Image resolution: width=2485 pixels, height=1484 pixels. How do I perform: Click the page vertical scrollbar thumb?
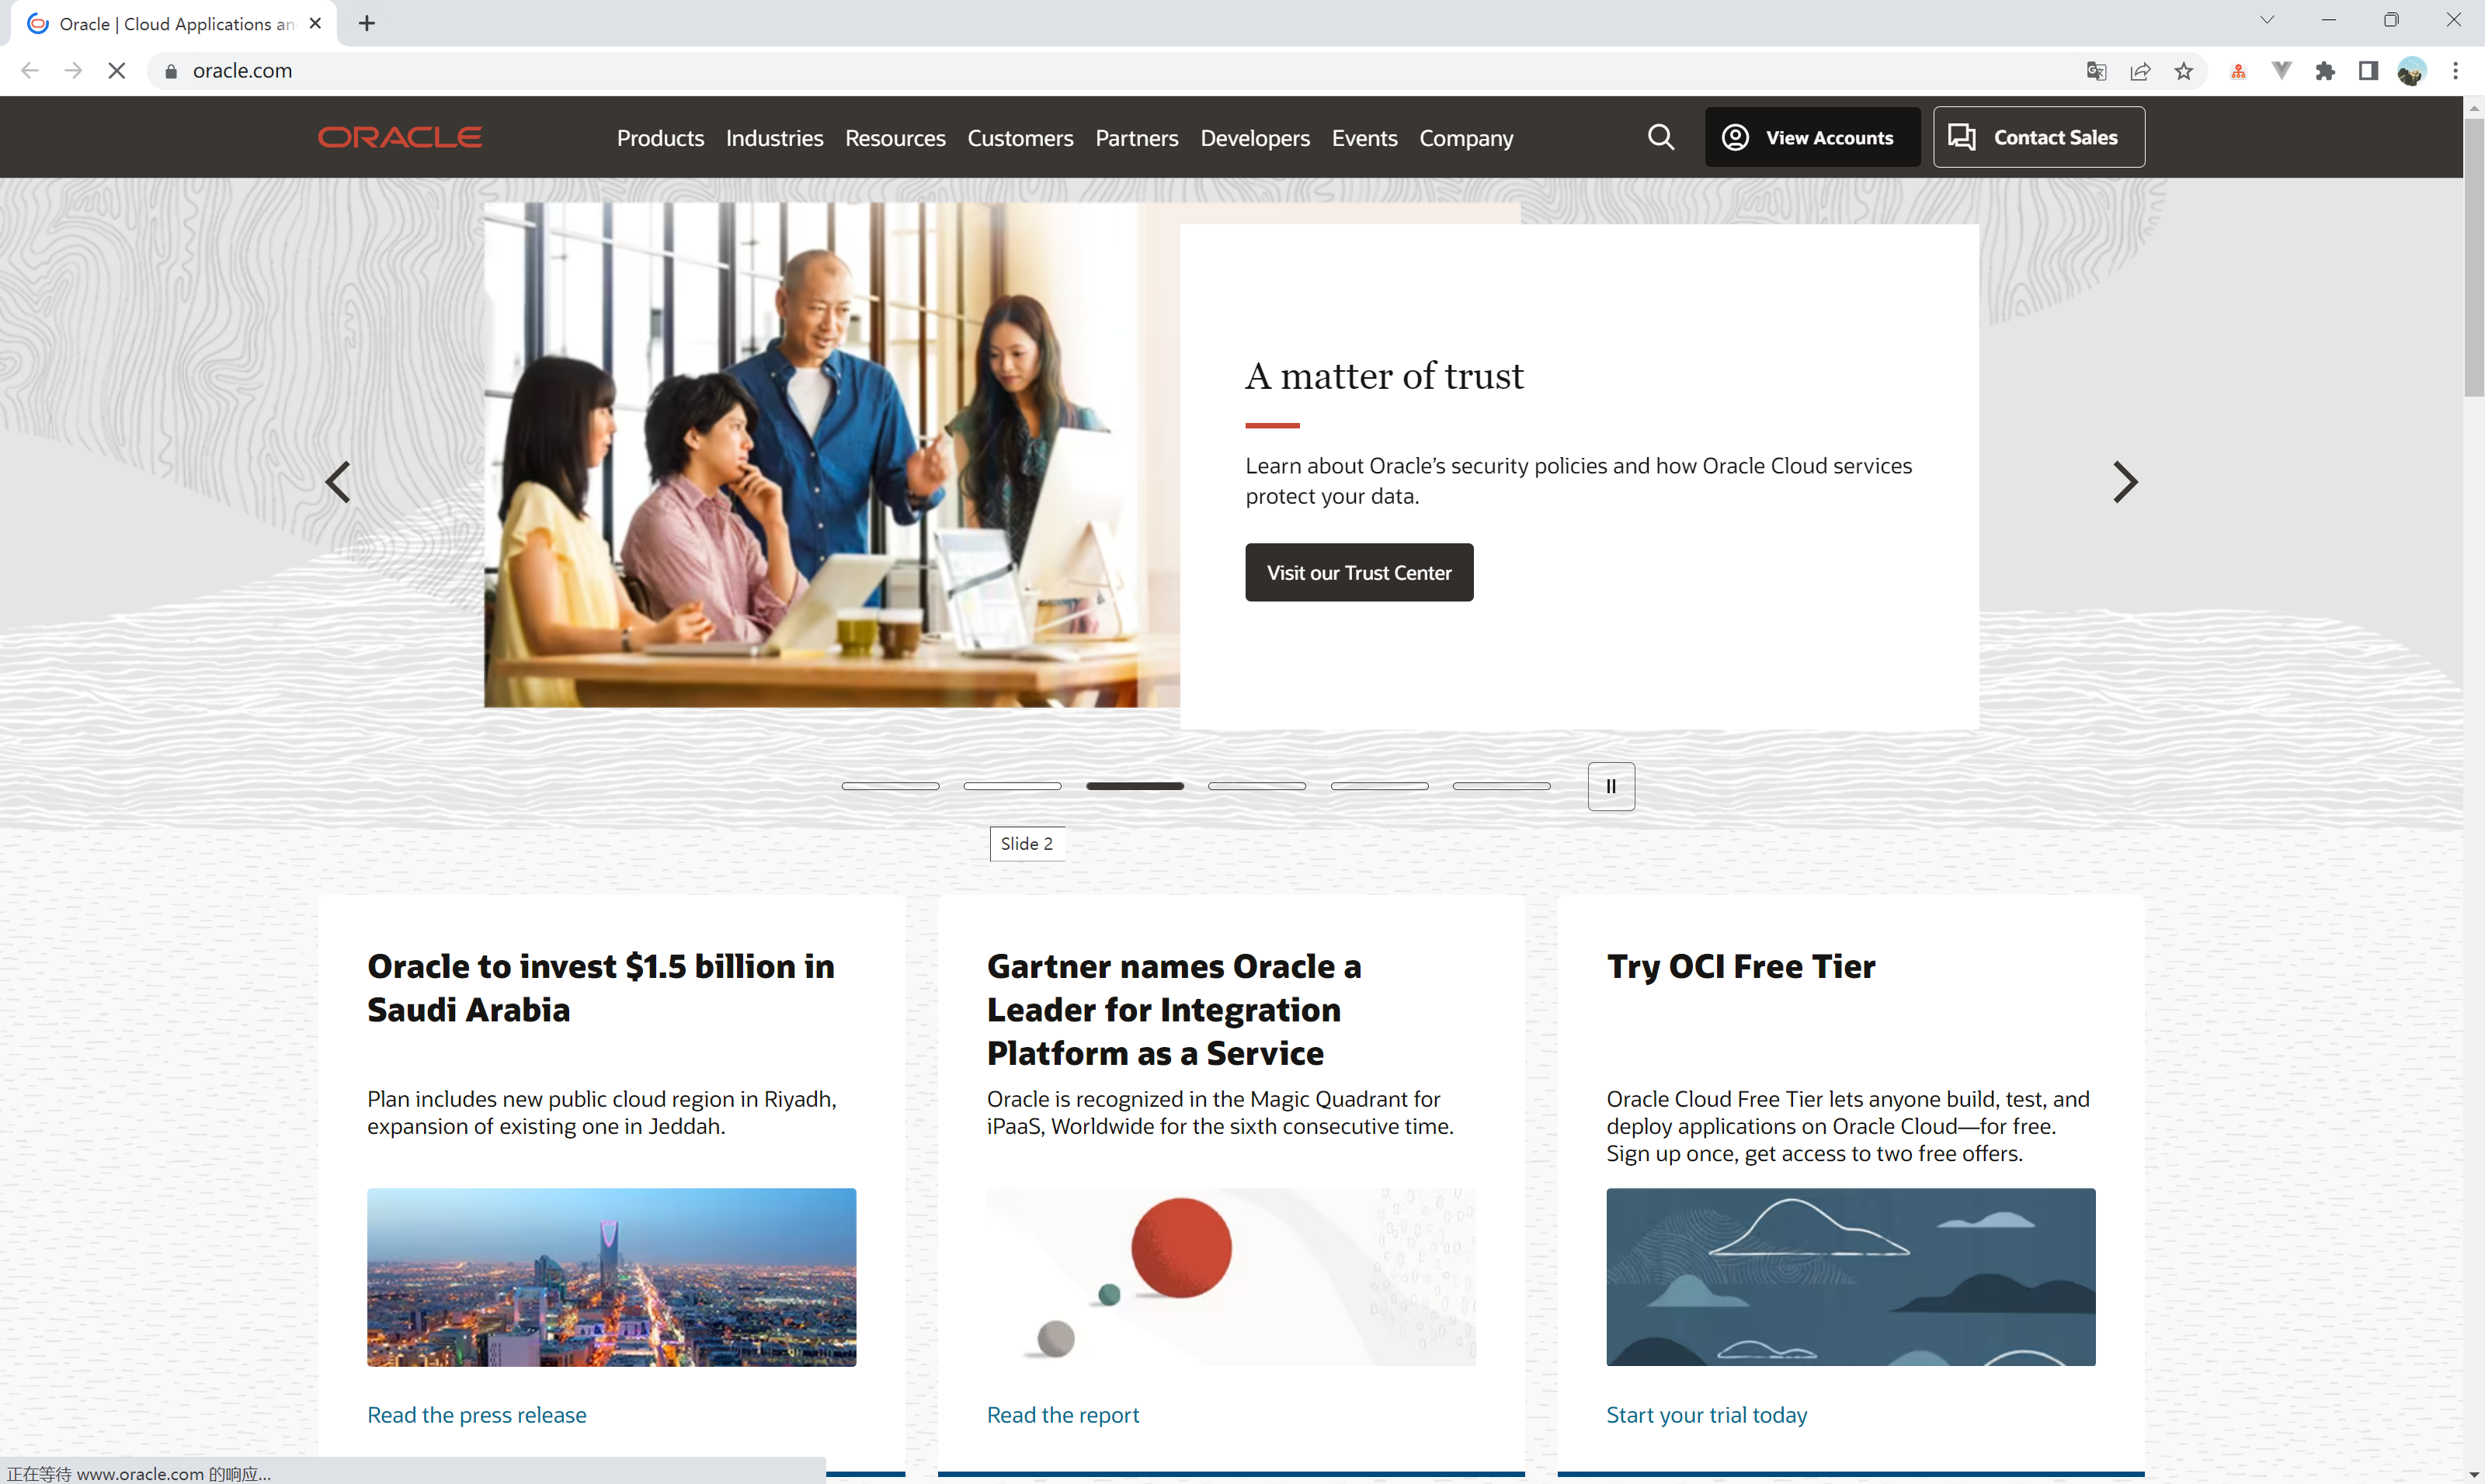click(2473, 257)
